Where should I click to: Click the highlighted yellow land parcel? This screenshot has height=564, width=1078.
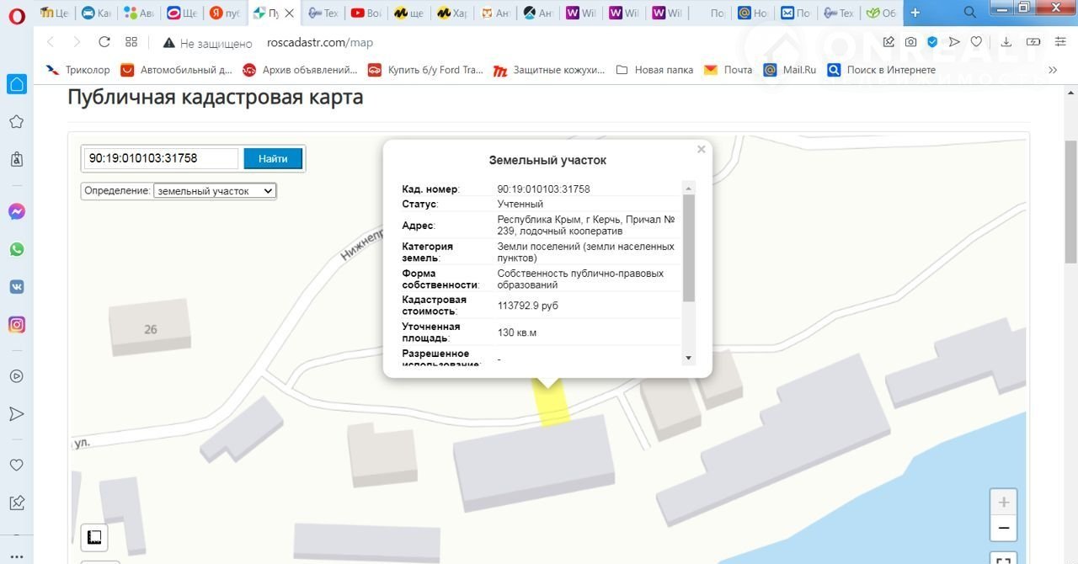click(x=552, y=406)
